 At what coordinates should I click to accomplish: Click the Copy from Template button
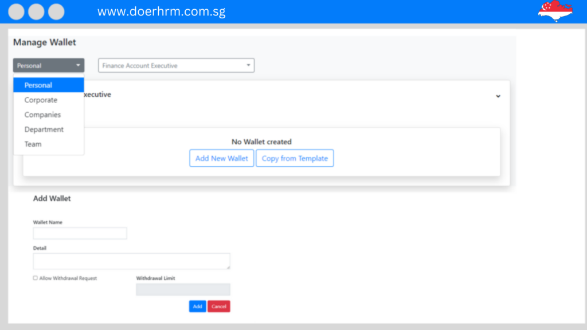[x=295, y=158]
